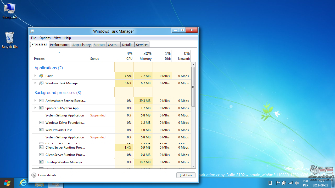
Task: Expand the Spooler SubSystem App entry
Action: pyautogui.click(x=35, y=108)
